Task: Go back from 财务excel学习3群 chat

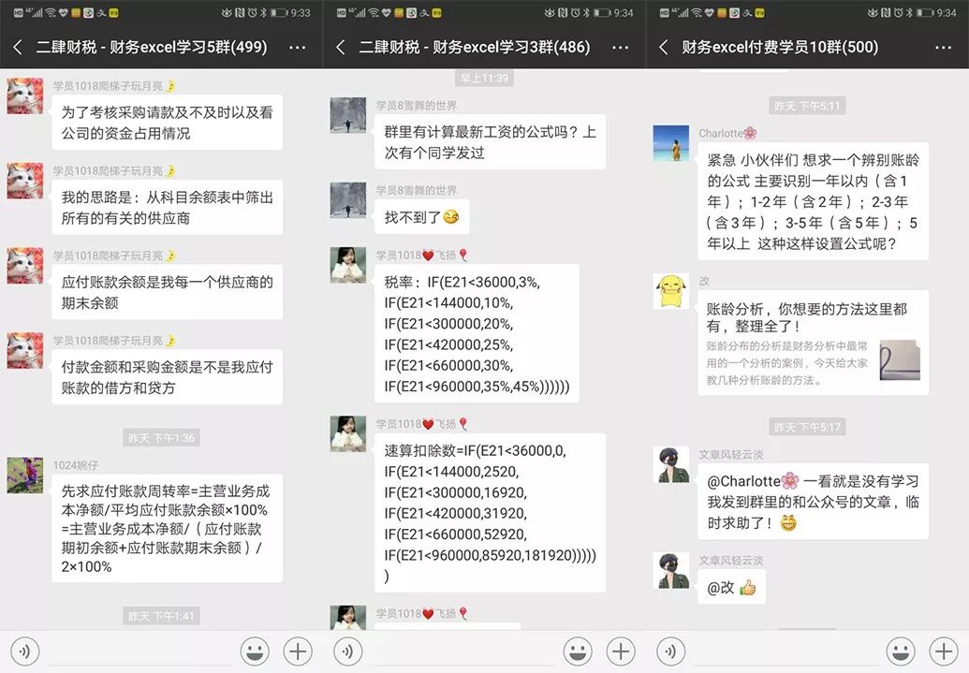Action: [341, 47]
